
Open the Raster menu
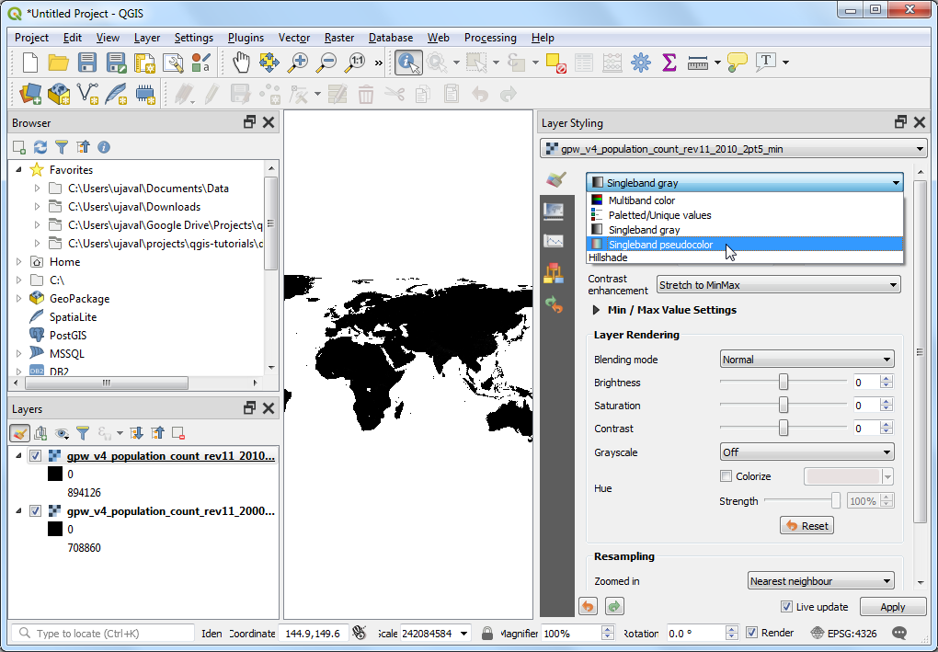[338, 38]
